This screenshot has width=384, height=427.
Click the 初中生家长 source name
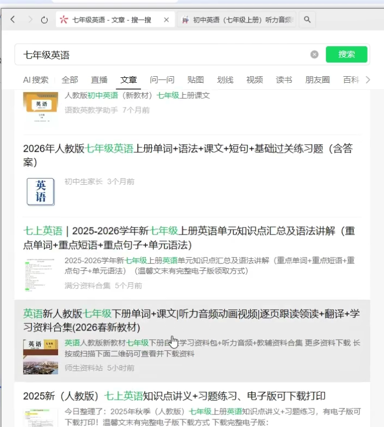pos(84,181)
